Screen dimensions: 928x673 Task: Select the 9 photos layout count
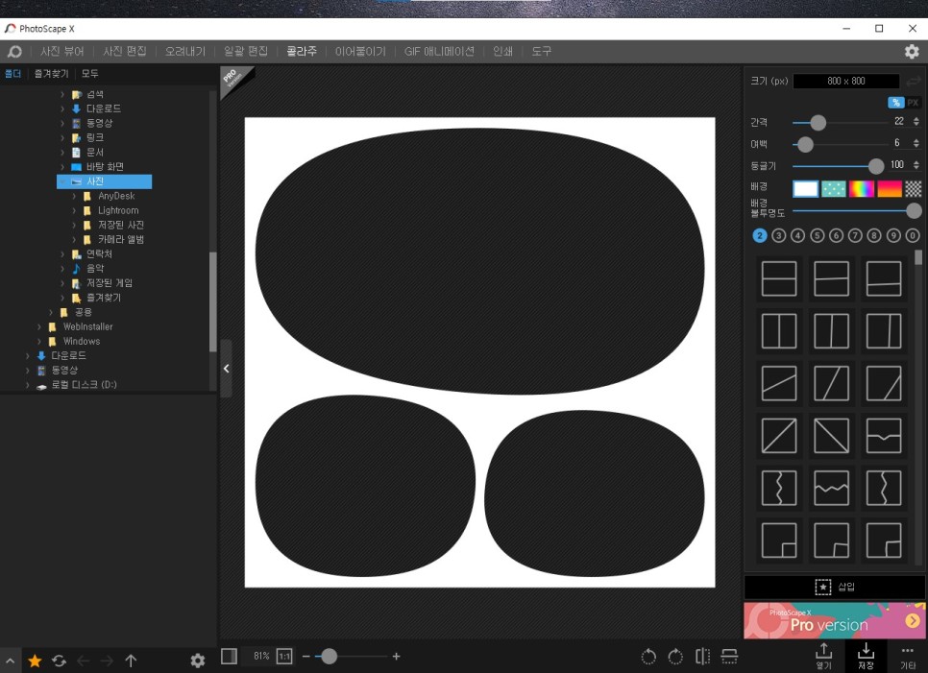pos(893,235)
